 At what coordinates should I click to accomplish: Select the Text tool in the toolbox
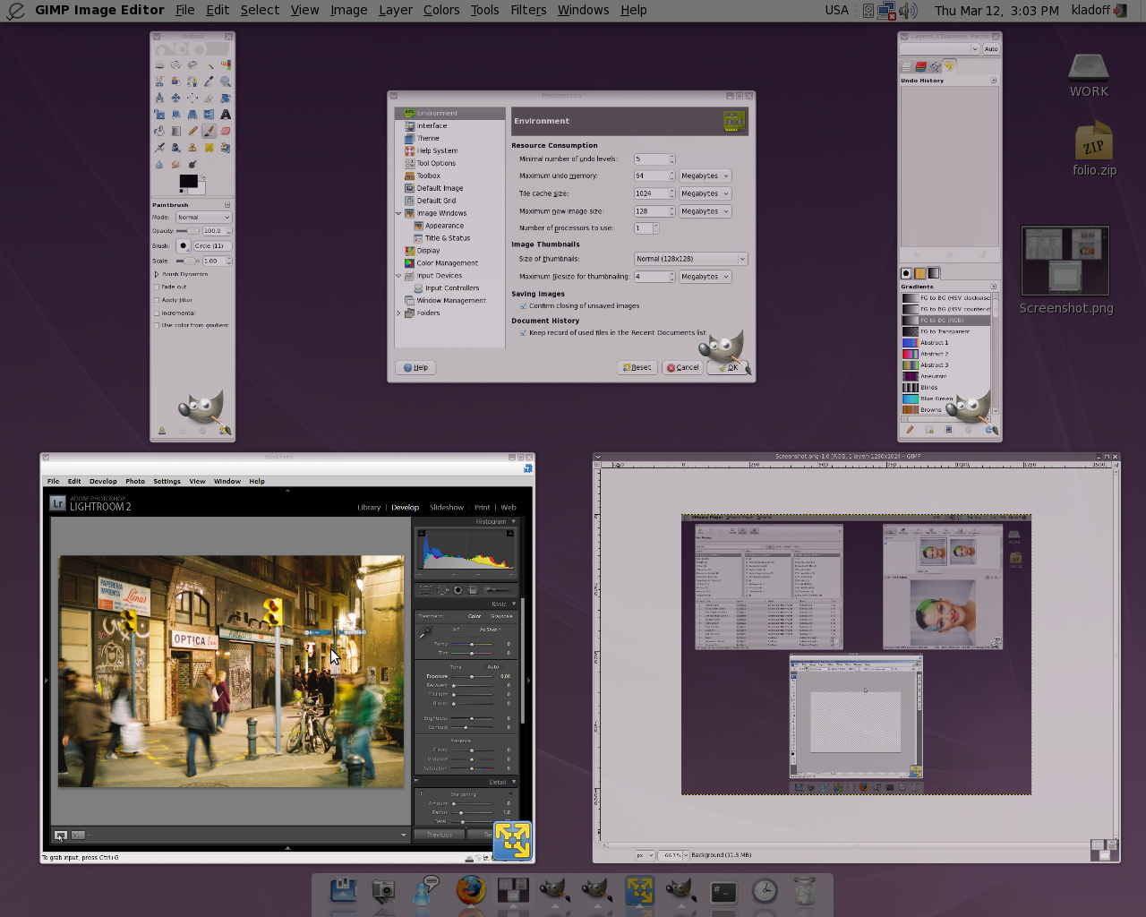pyautogui.click(x=226, y=115)
